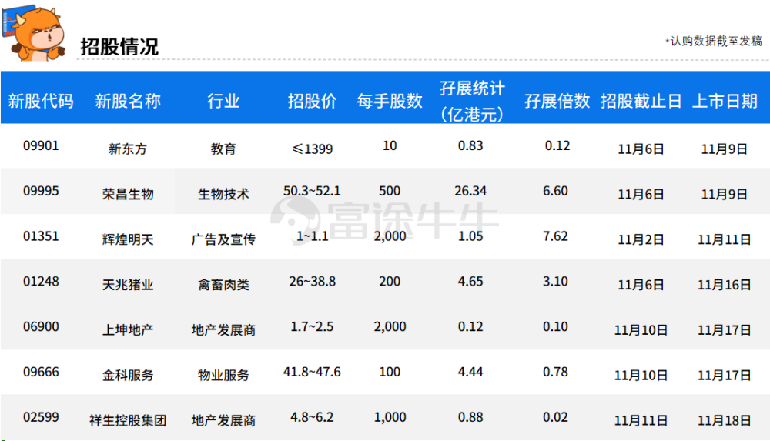Click industry cell 广告及宣传
The width and height of the screenshot is (770, 441).
(x=223, y=239)
